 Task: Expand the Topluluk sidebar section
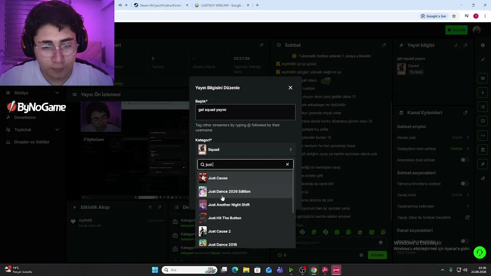33,130
